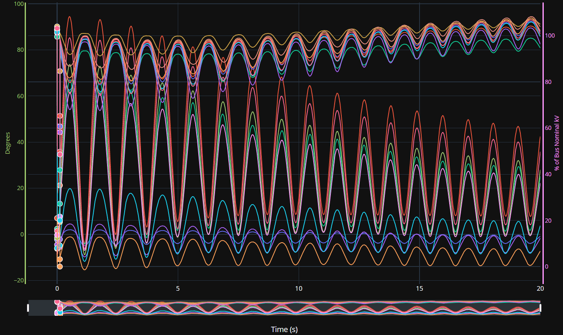
Task: Select the green "Degrees" y-axis title
Action: point(8,143)
